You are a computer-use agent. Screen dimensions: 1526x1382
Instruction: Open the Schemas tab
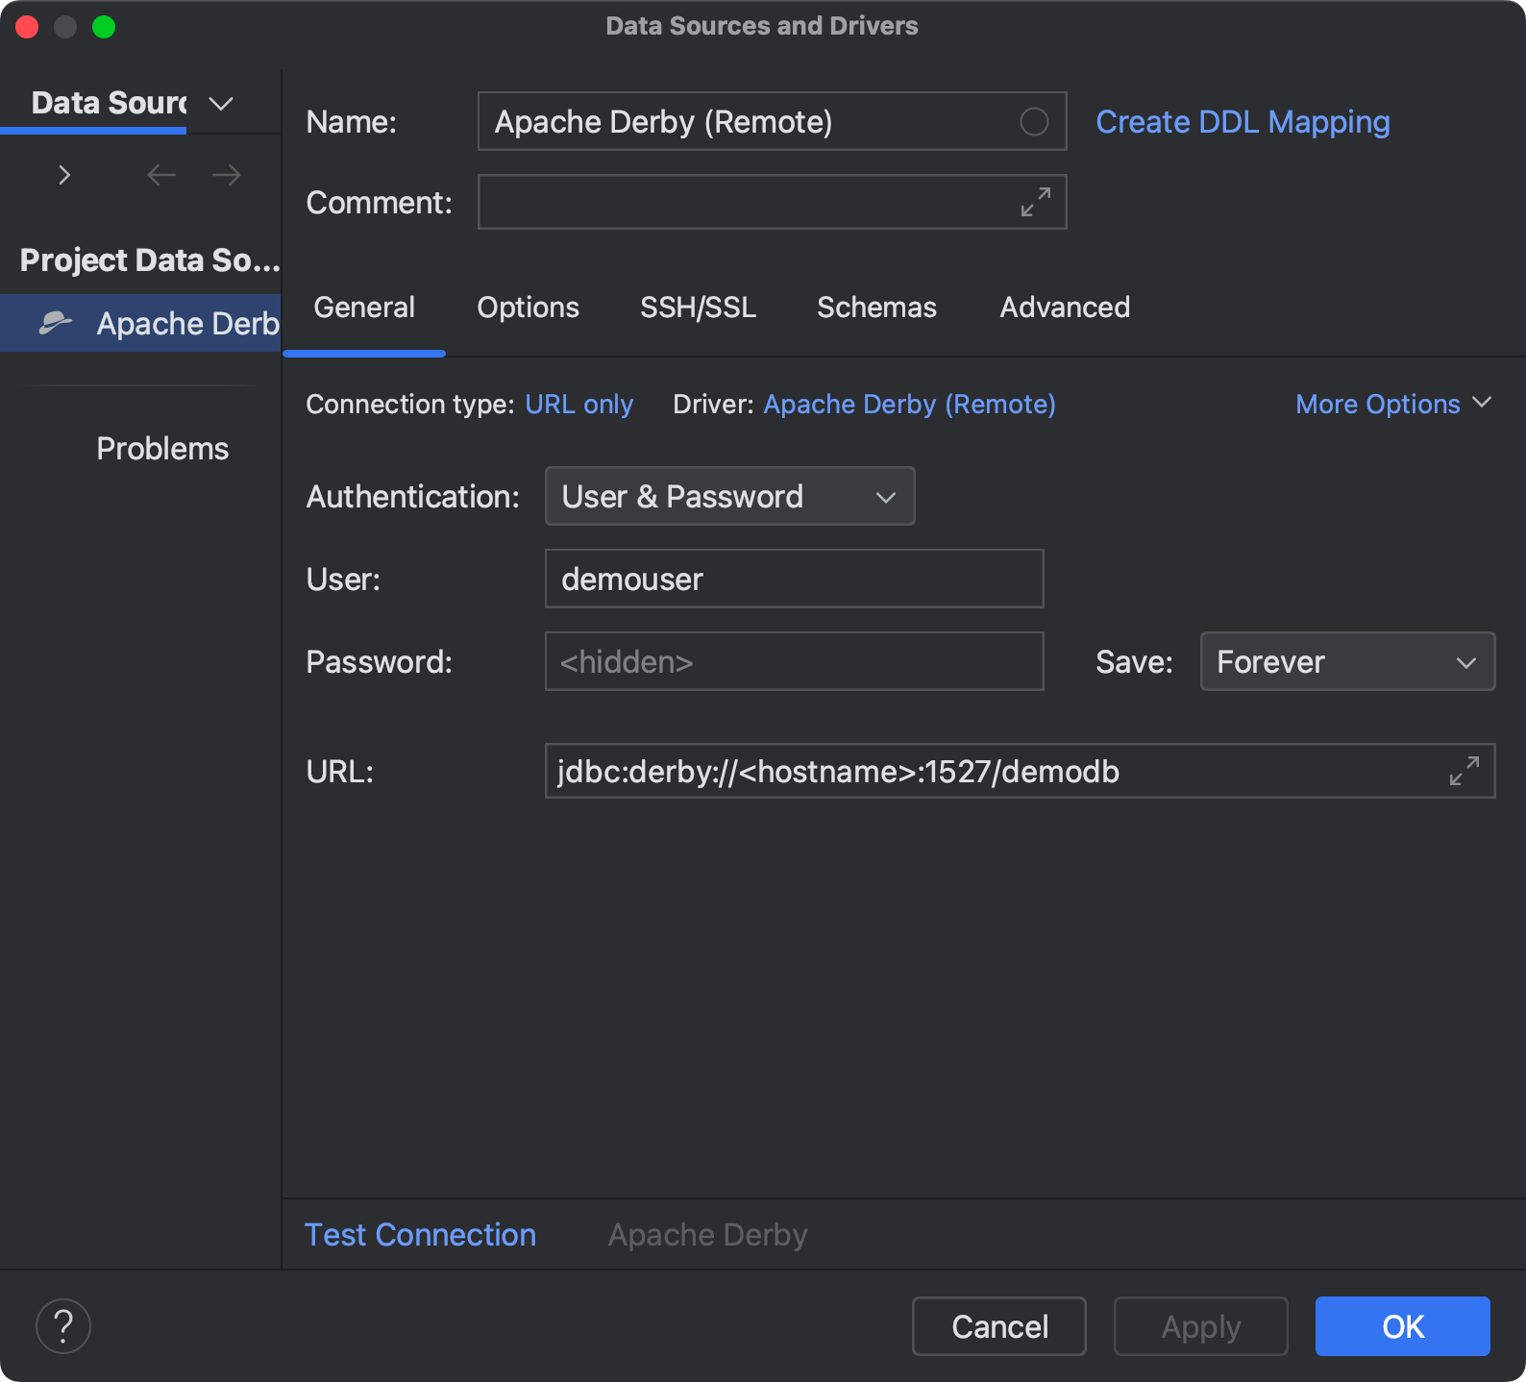876,308
